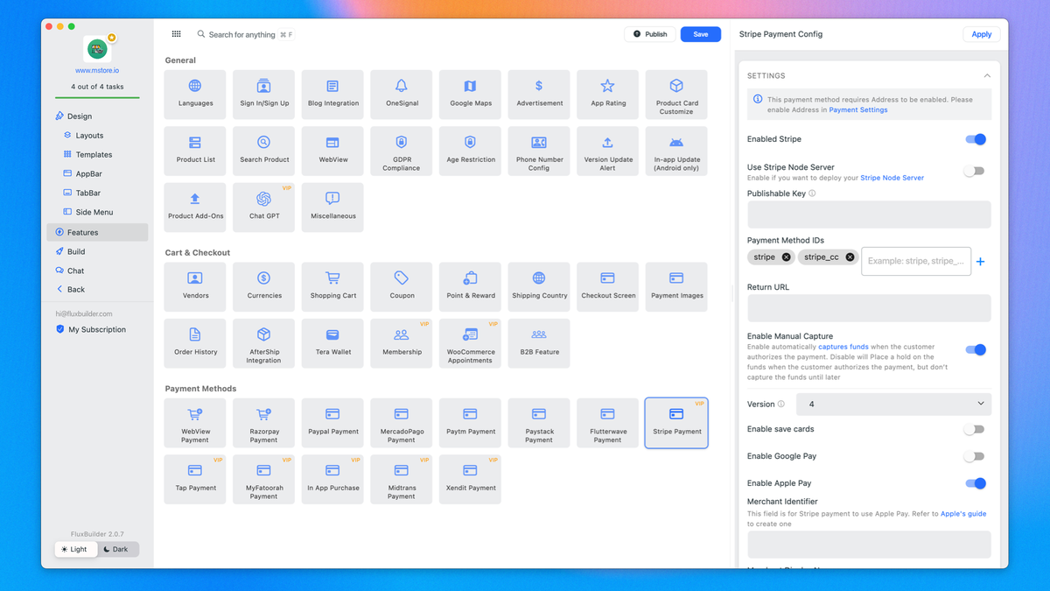Collapse the SETTINGS section
This screenshot has width=1050, height=591.
click(x=987, y=75)
